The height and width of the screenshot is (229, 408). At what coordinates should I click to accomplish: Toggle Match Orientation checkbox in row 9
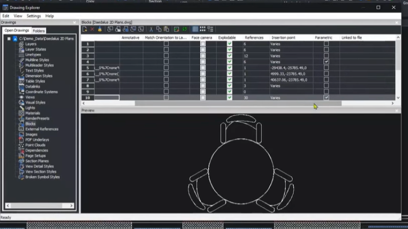click(166, 91)
